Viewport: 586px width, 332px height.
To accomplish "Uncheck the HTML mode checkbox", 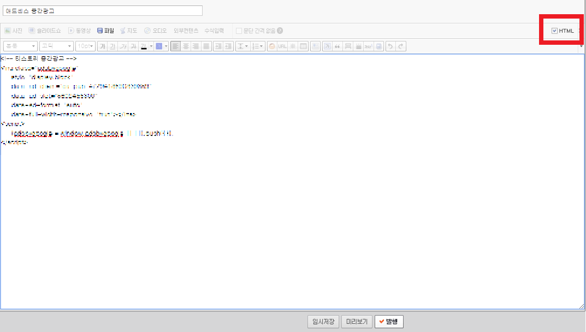I will [x=555, y=31].
